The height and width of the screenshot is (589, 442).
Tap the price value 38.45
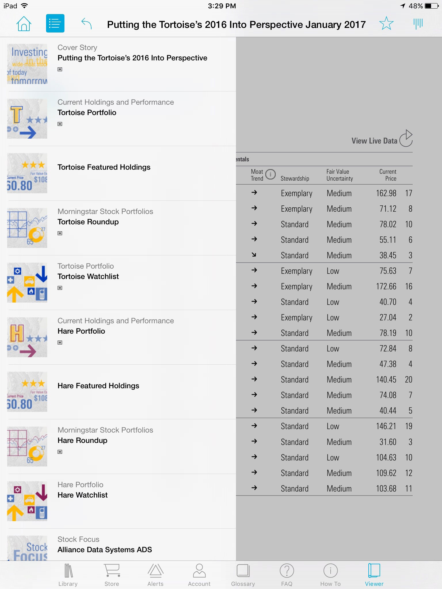tap(388, 255)
